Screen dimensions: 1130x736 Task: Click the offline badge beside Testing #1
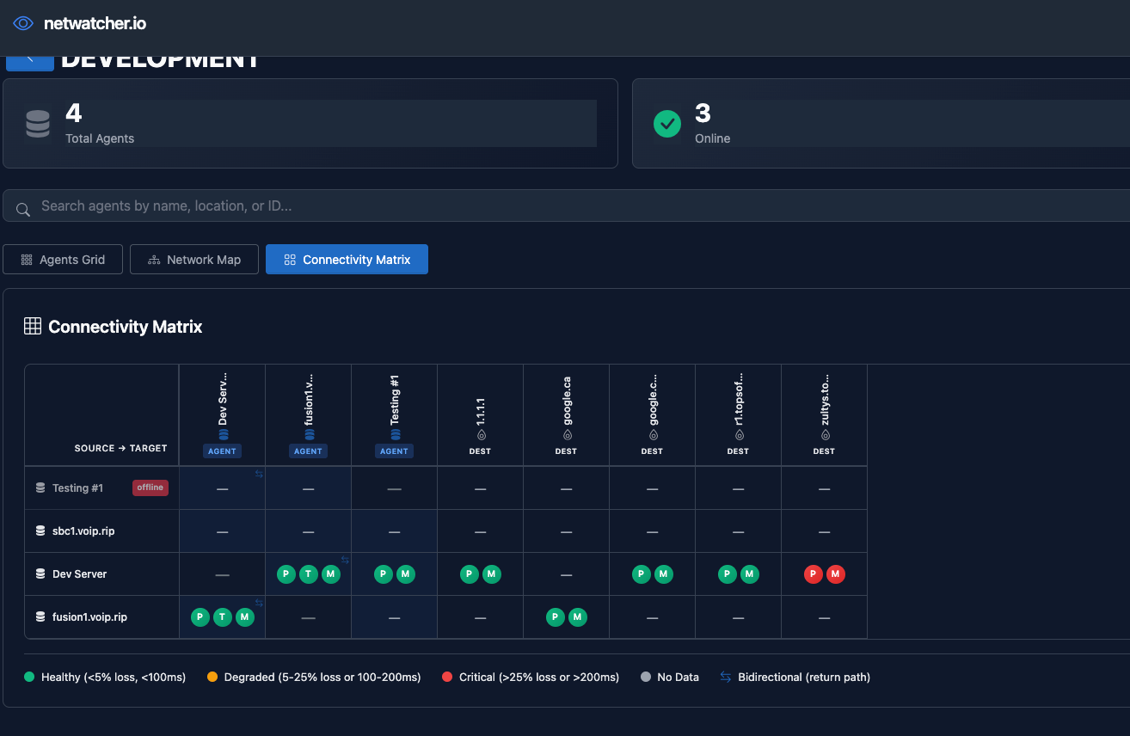coord(150,488)
